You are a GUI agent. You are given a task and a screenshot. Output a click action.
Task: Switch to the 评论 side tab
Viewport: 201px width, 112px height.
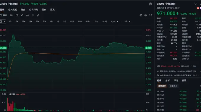pos(176,80)
